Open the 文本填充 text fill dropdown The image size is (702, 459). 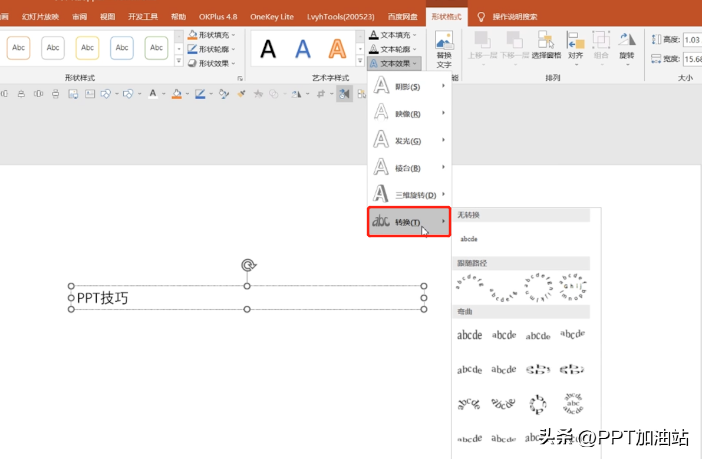pos(393,34)
